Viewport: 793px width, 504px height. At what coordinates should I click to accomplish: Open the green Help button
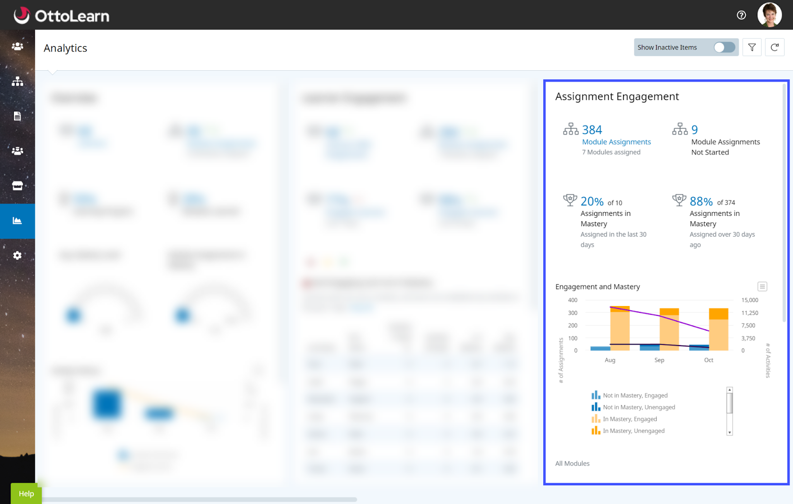(26, 494)
